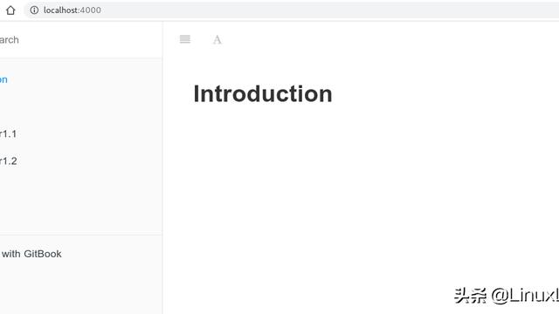Open the chapter 1.1 sidebar entry

click(x=8, y=134)
